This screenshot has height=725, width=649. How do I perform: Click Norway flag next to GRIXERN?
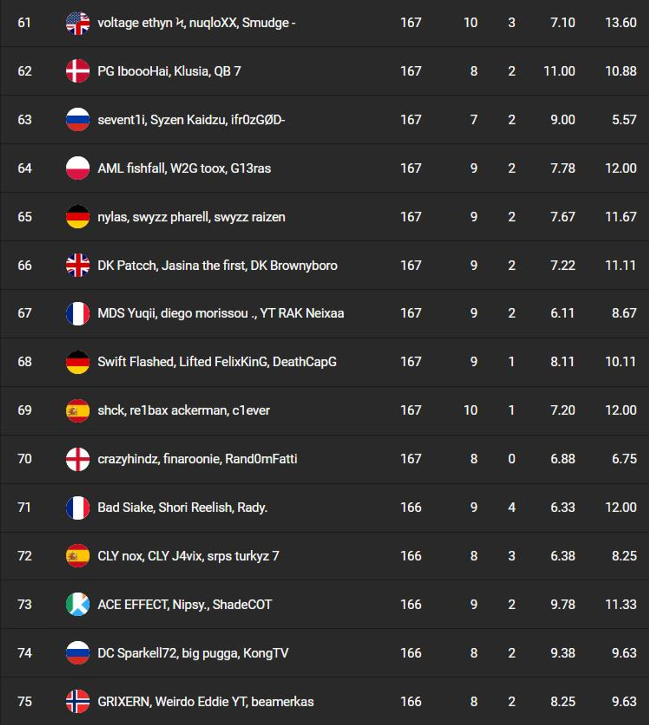click(78, 701)
